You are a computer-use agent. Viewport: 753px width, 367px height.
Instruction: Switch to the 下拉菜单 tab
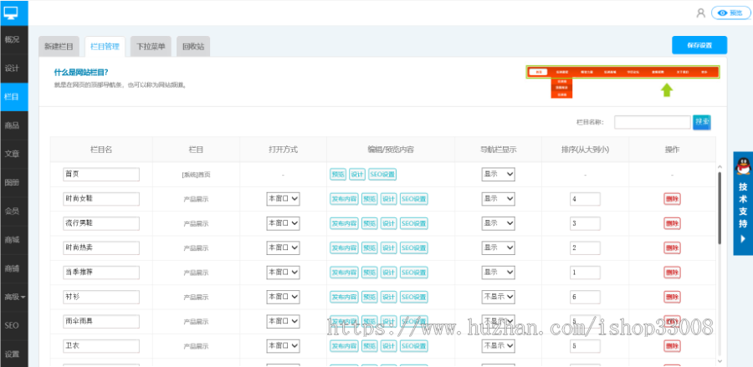click(x=151, y=47)
